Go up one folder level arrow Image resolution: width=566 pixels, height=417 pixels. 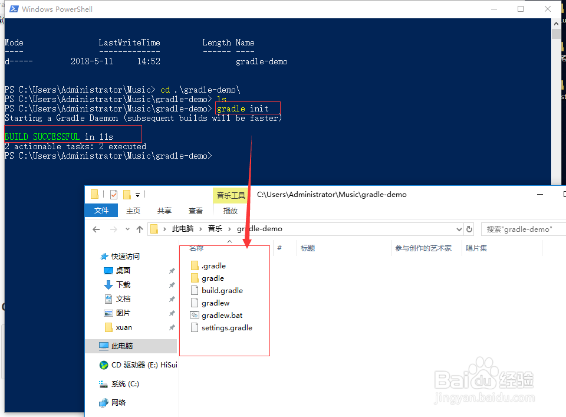tap(140, 229)
